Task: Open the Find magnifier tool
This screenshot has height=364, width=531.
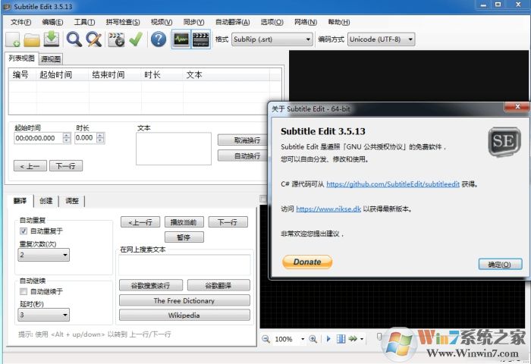Action: (74, 39)
